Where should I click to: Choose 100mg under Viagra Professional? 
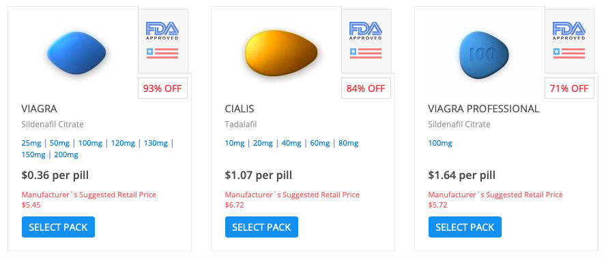pyautogui.click(x=439, y=144)
